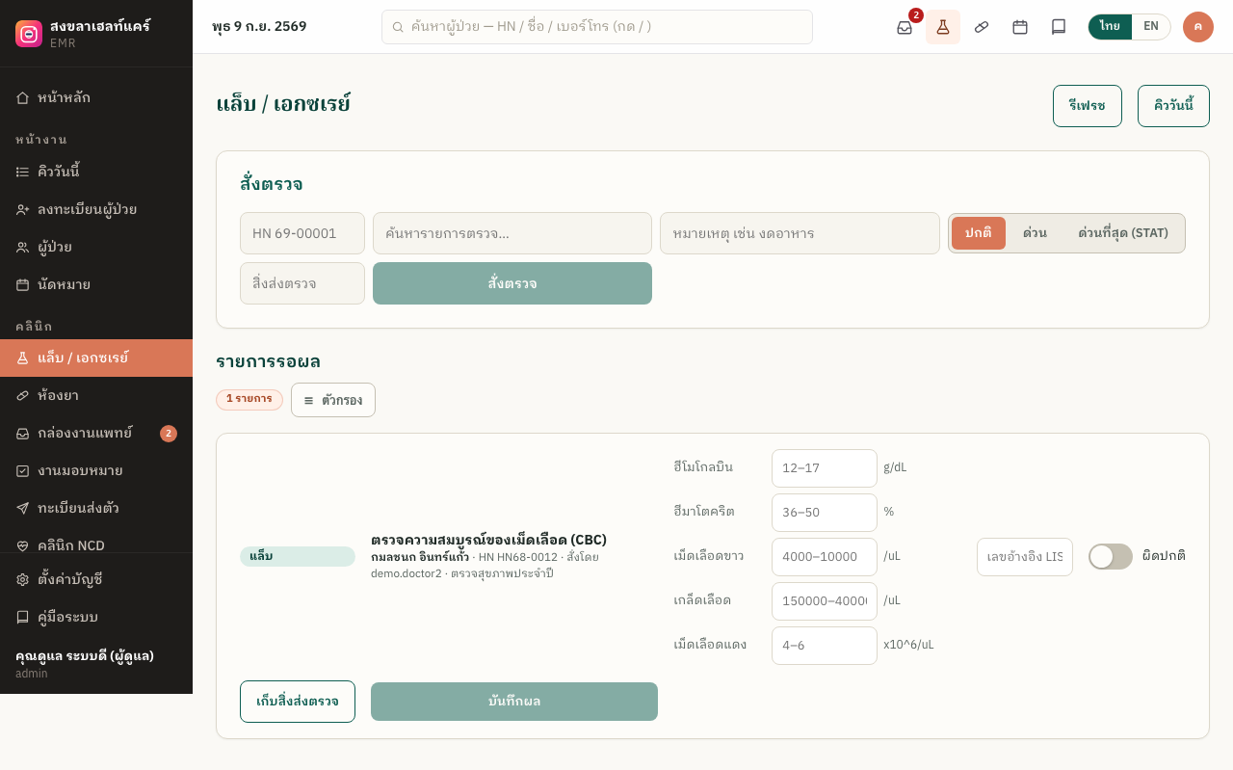Image resolution: width=1233 pixels, height=770 pixels.
Task: Click the หมายเหตุ note field
Action: (800, 233)
